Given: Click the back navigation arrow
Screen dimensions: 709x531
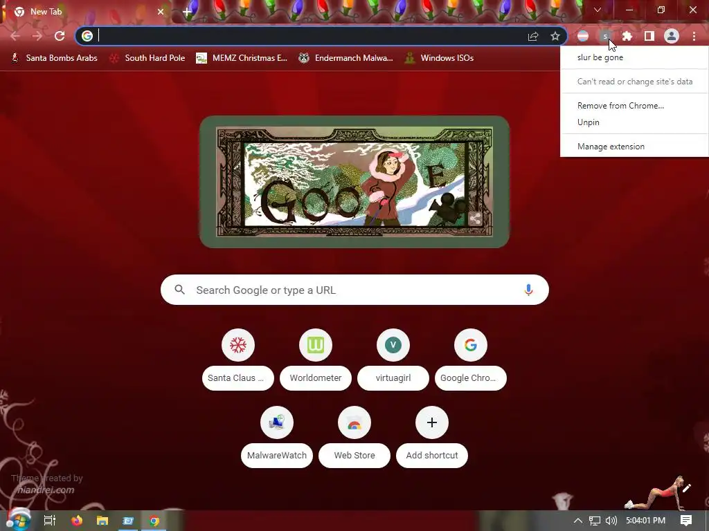Looking at the screenshot, I should [15, 36].
